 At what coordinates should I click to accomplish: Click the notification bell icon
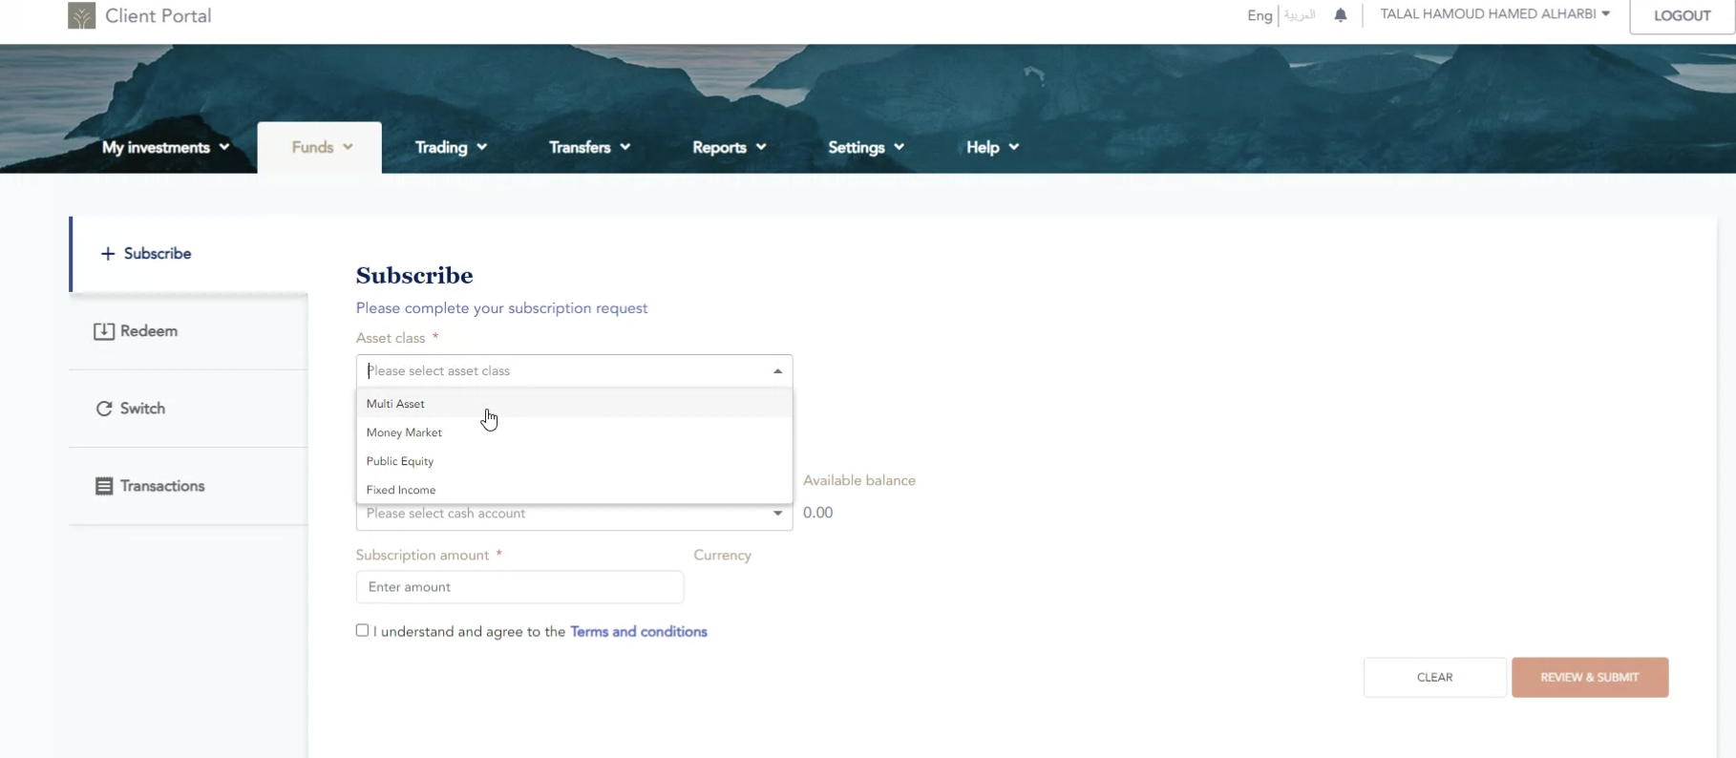[1341, 15]
